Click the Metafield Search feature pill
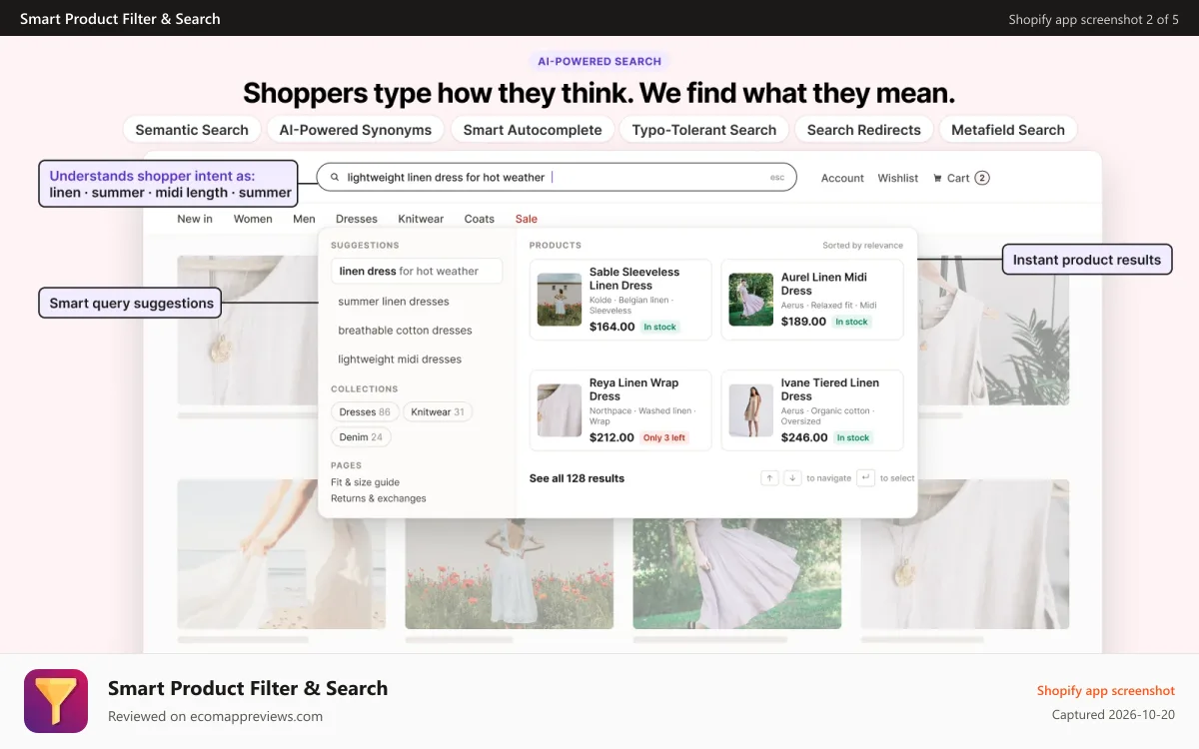The image size is (1199, 749). (1008, 130)
